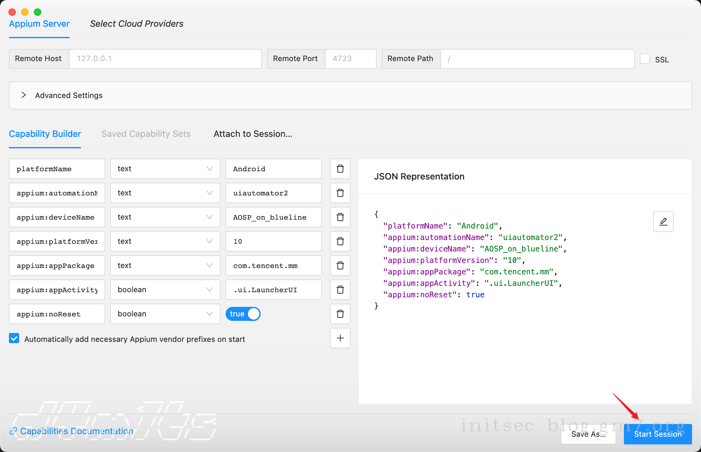Viewport: 701px width, 452px height.
Task: Uncheck automatically add vendor prefixes option
Action: pos(14,338)
